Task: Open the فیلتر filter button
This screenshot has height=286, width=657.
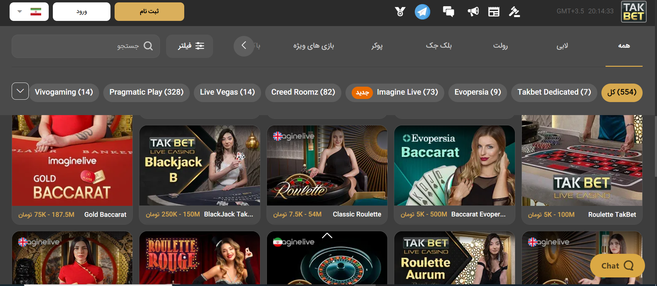Action: pos(189,46)
